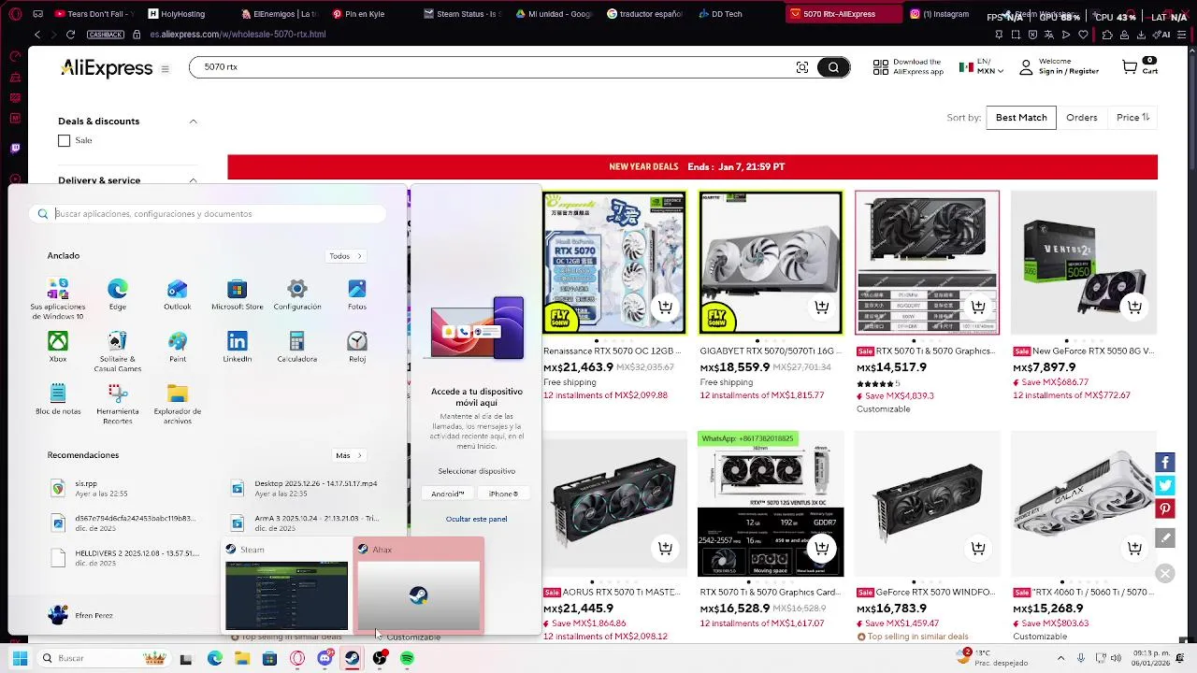The image size is (1197, 673).
Task: Open AORUS RTX 5070 Ti MASTER listing title
Action: pyautogui.click(x=612, y=593)
